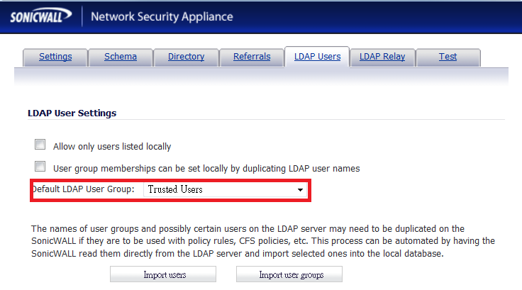Click the SonicWALL logo
The image size is (522, 290).
click(39, 16)
